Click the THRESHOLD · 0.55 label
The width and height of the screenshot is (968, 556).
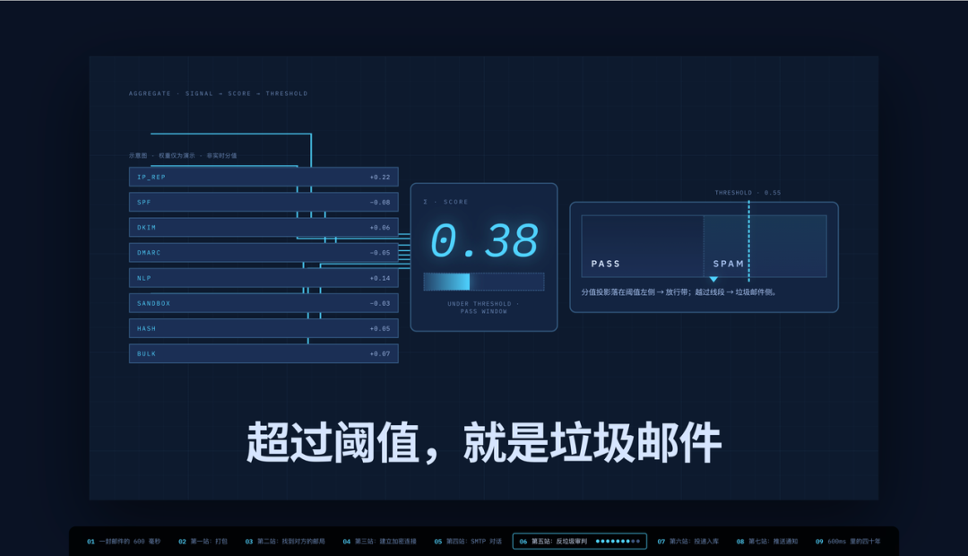748,193
